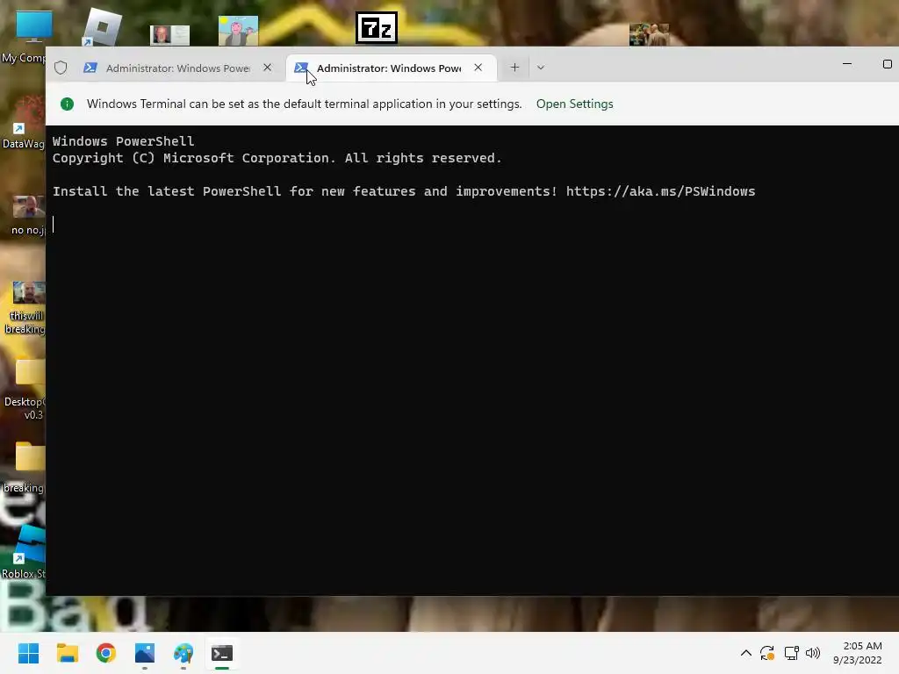Click the terminal input cursor line
The width and height of the screenshot is (899, 674).
54,225
